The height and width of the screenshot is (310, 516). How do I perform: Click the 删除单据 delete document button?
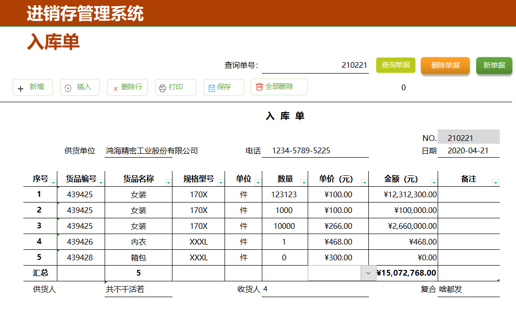(444, 65)
